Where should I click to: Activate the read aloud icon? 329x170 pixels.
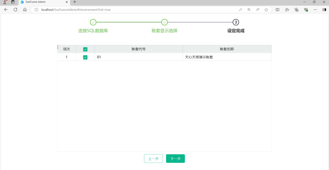pyautogui.click(x=258, y=9)
